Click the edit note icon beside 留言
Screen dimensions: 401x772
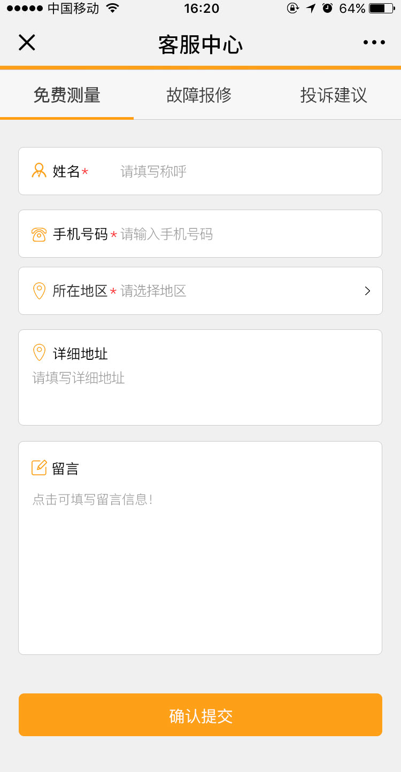click(40, 468)
